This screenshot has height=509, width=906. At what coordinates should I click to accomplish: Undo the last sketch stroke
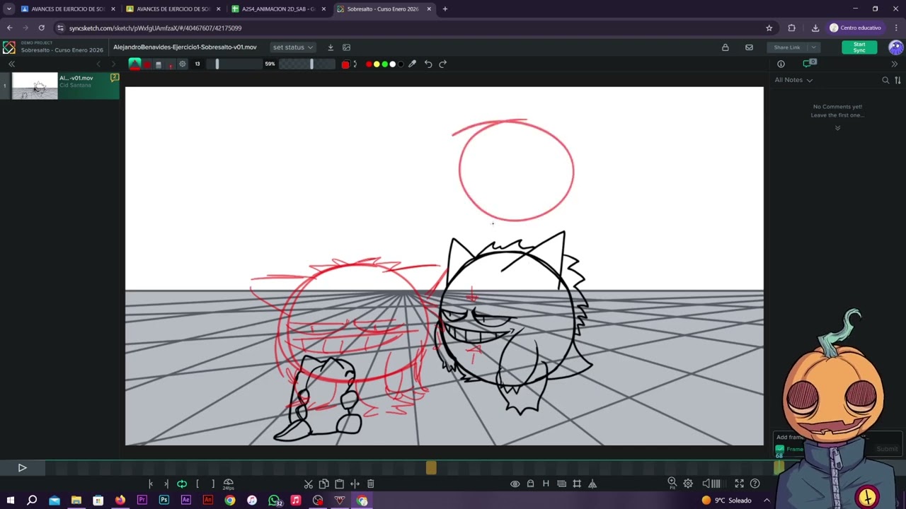(x=428, y=64)
